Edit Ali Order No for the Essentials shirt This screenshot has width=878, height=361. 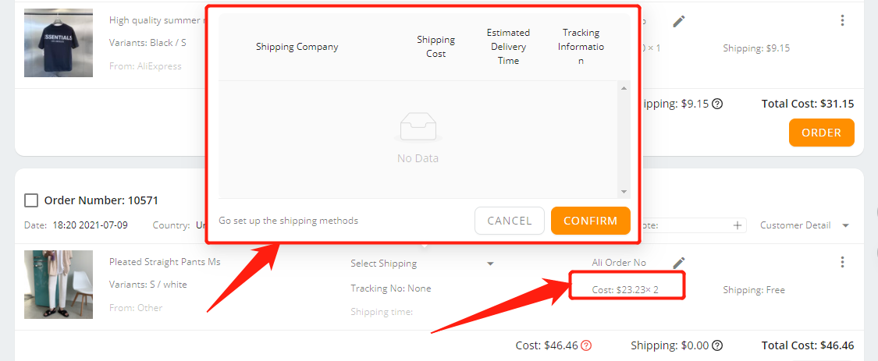click(x=679, y=21)
